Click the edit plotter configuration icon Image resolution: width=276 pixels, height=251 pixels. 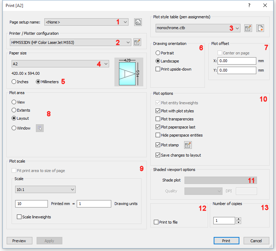[137, 42]
